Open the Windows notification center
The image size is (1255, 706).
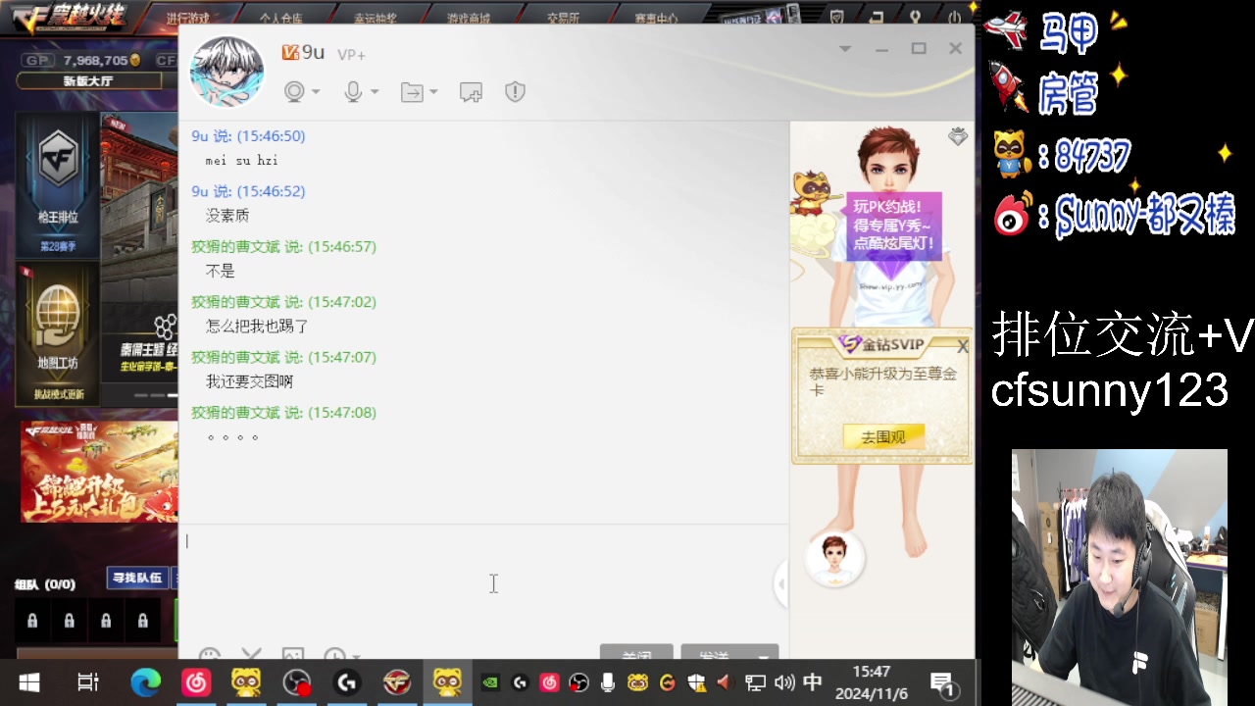[x=942, y=683]
